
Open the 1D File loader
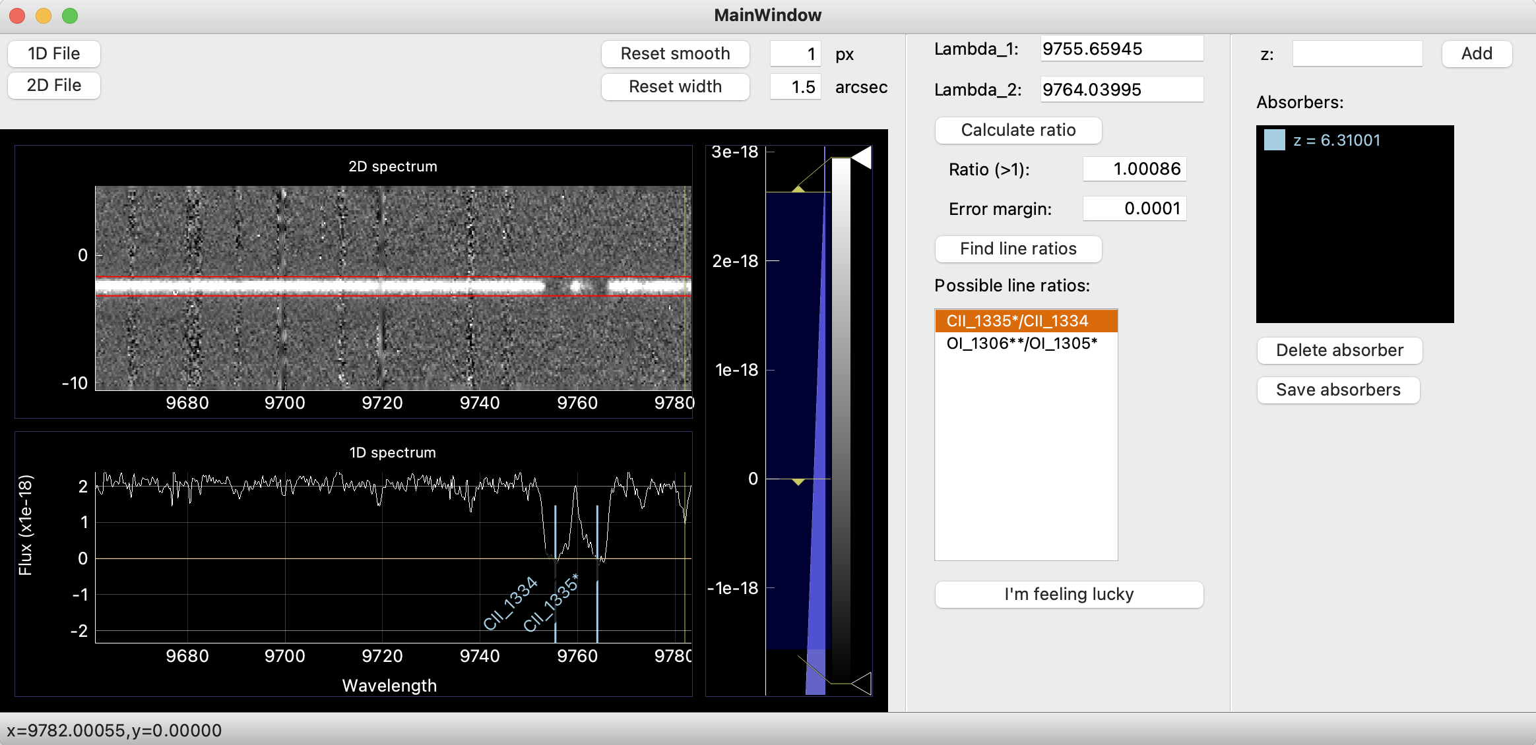pos(54,53)
